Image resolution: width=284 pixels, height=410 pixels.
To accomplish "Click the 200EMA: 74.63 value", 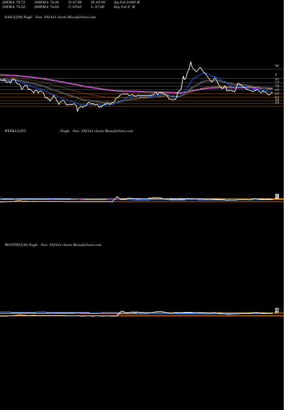I will [48, 7].
